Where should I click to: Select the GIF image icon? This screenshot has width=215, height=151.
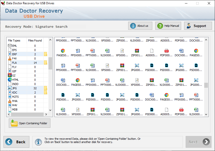pyautogui.click(x=10, y=71)
